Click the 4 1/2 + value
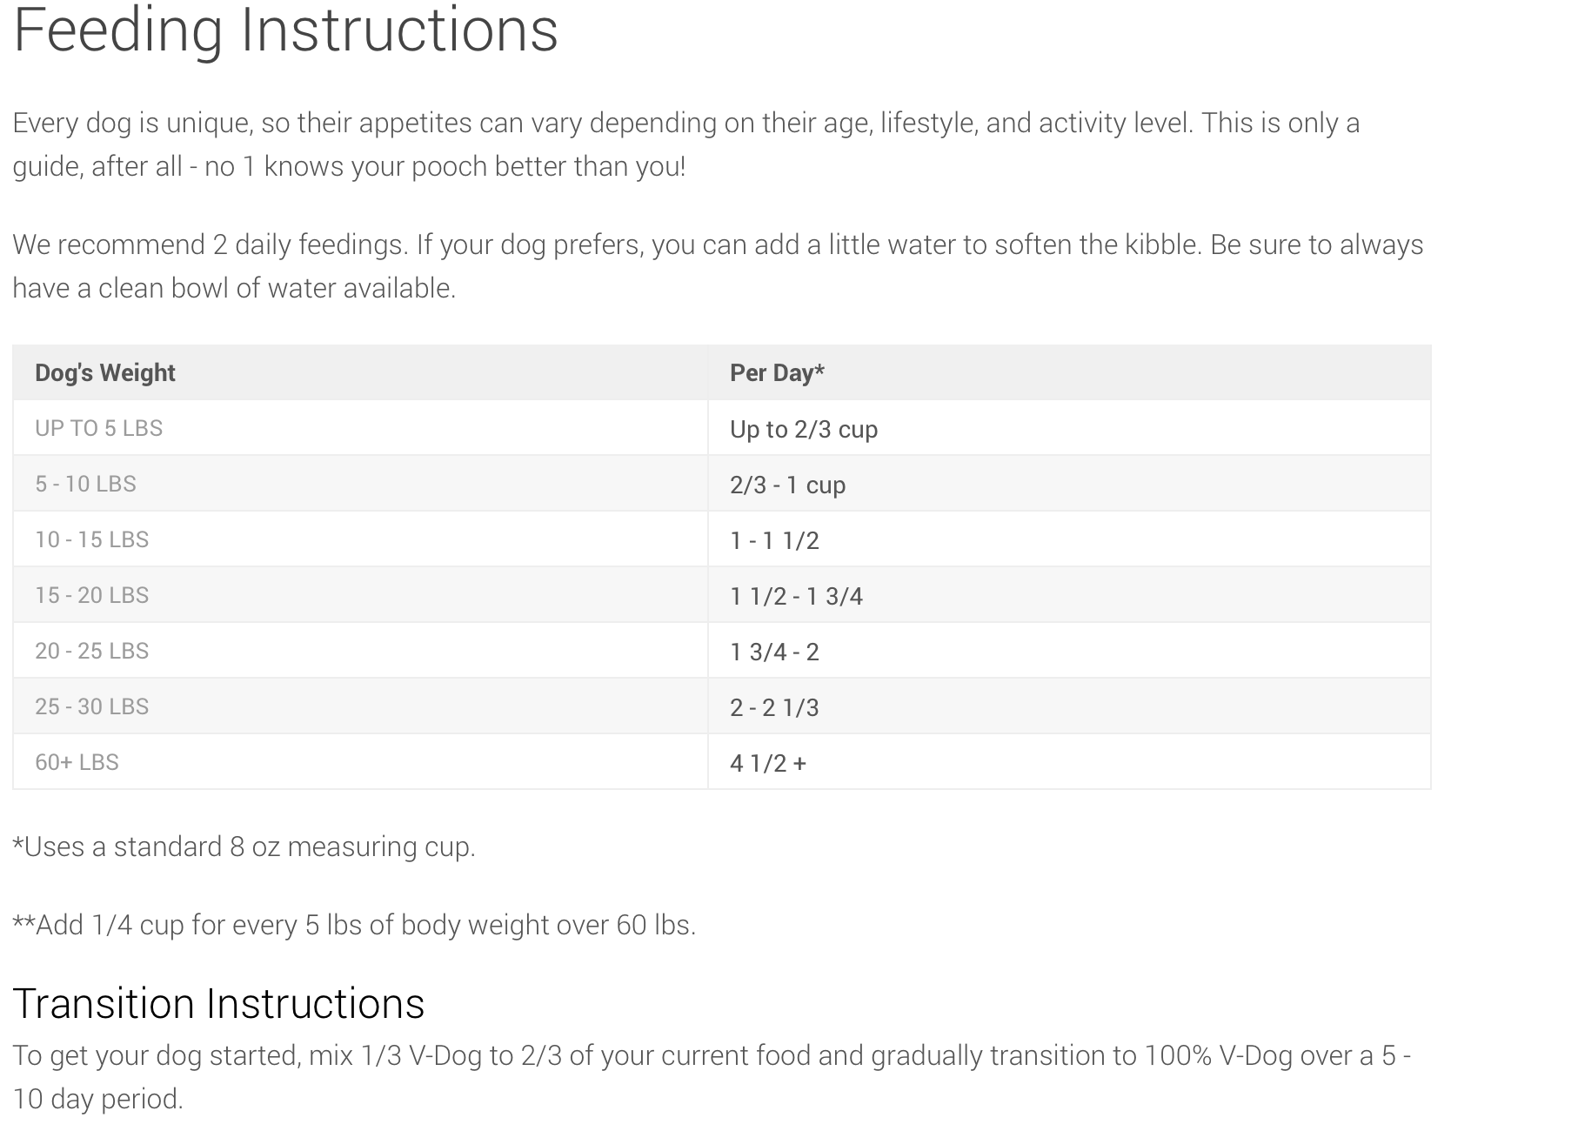The width and height of the screenshot is (1578, 1131). pos(768,763)
